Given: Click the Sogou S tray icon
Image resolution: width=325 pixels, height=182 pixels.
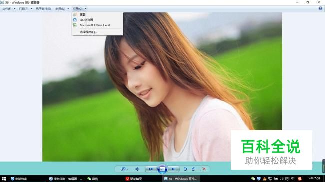Looking at the screenshot, I should 300,179.
